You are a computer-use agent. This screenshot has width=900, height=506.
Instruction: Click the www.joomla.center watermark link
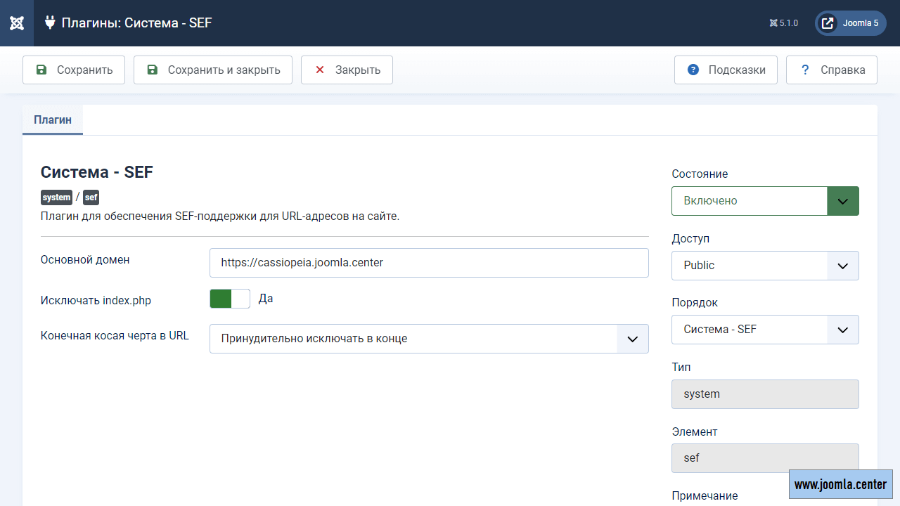(840, 485)
